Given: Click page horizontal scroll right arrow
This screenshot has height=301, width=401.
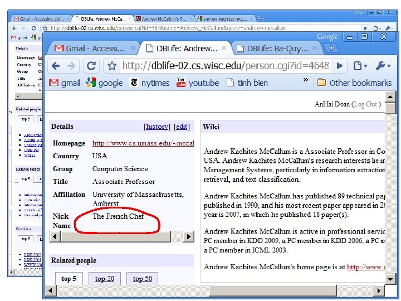Looking at the screenshot, I should [x=379, y=291].
